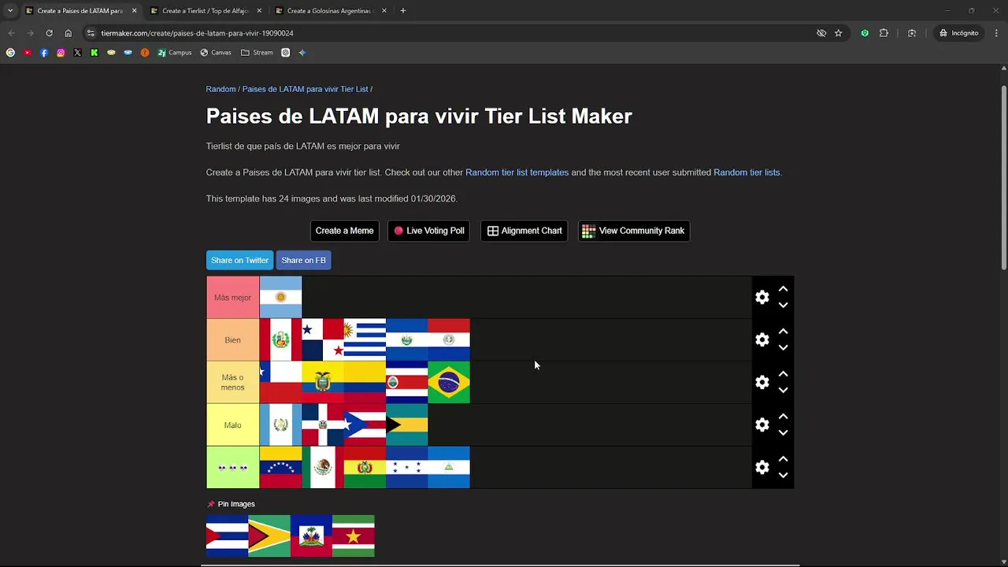The width and height of the screenshot is (1008, 567).
Task: Move the Más mejor tier up
Action: (783, 289)
